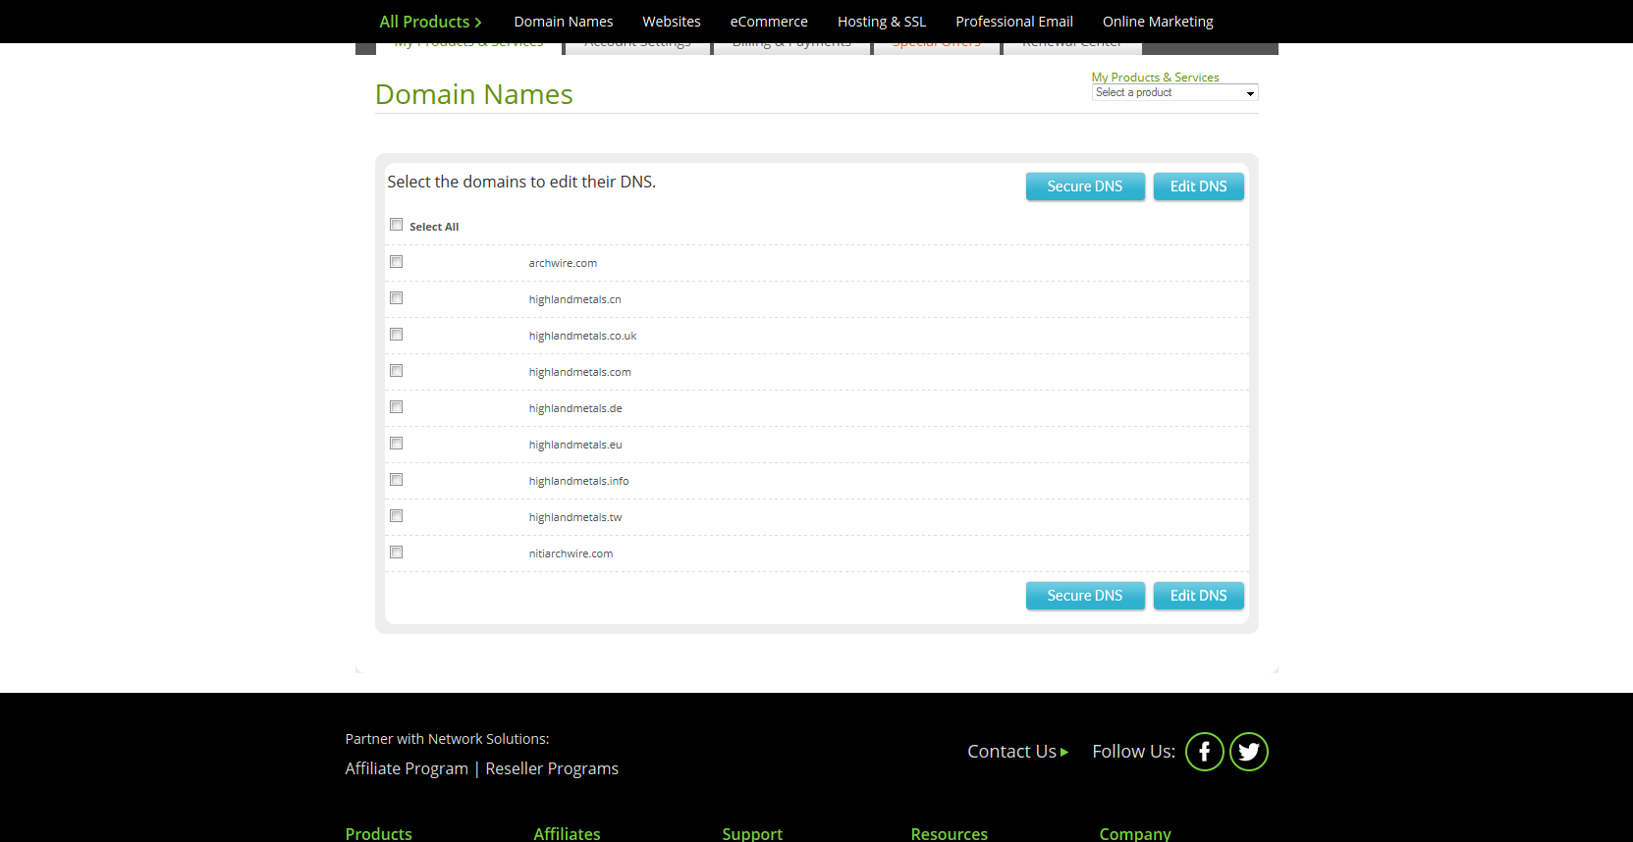Open the Domain Names menu
This screenshot has width=1633, height=842.
(564, 22)
